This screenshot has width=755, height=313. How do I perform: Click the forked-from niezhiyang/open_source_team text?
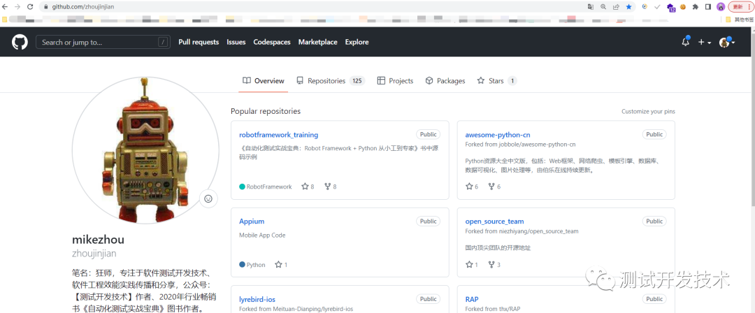pos(522,231)
